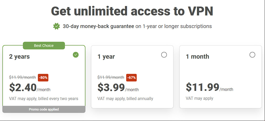
Task: Click the $11.99 per month price in 1 month card
Action: [x=210, y=87]
